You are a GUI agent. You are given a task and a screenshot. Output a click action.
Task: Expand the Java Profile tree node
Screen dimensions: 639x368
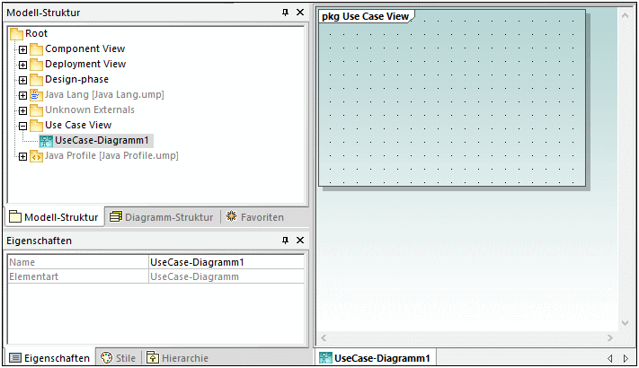22,157
